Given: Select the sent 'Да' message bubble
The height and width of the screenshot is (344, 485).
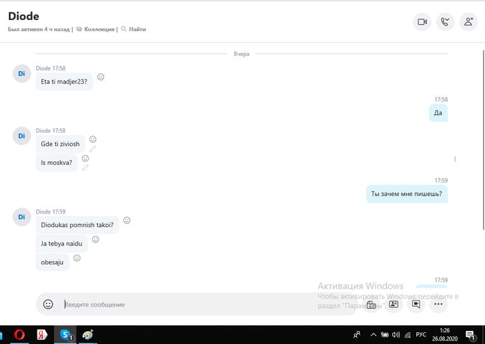Looking at the screenshot, I should coord(438,113).
